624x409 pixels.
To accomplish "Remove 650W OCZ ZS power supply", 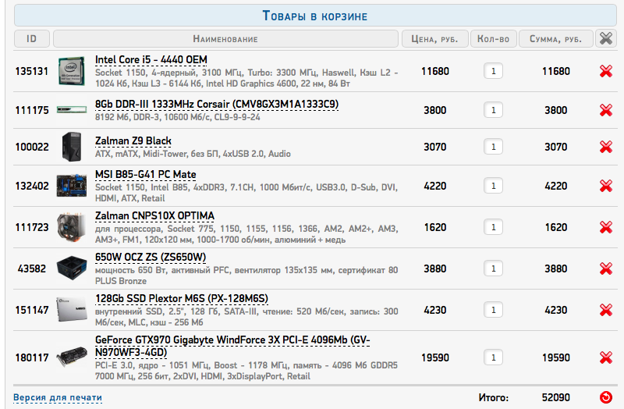I will coord(606,269).
